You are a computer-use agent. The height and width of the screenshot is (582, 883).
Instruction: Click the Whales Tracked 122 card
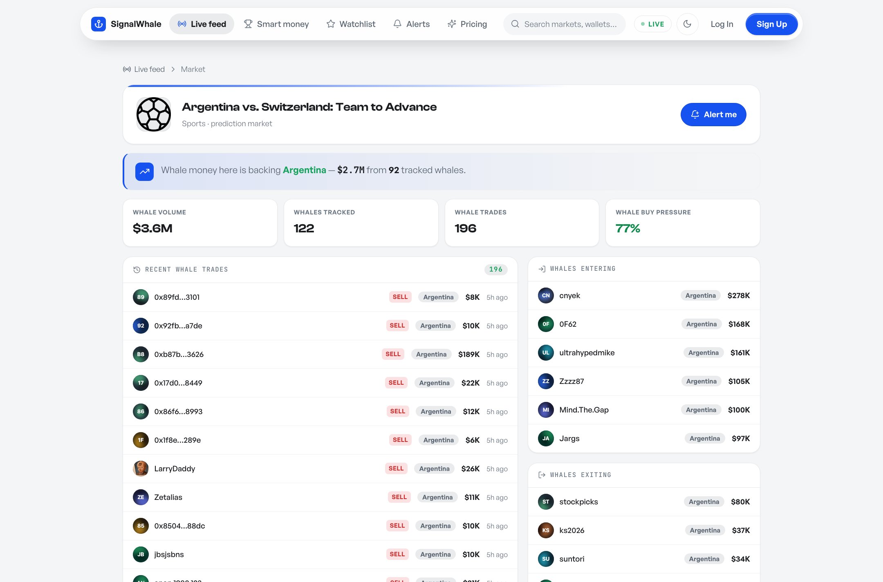coord(361,223)
